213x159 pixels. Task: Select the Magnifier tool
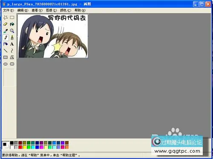tap(12, 31)
